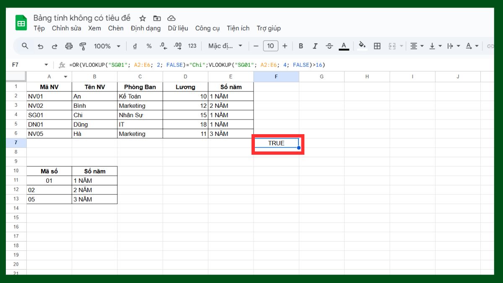Select cell B4 containing Chi
The height and width of the screenshot is (283, 503).
coord(94,115)
